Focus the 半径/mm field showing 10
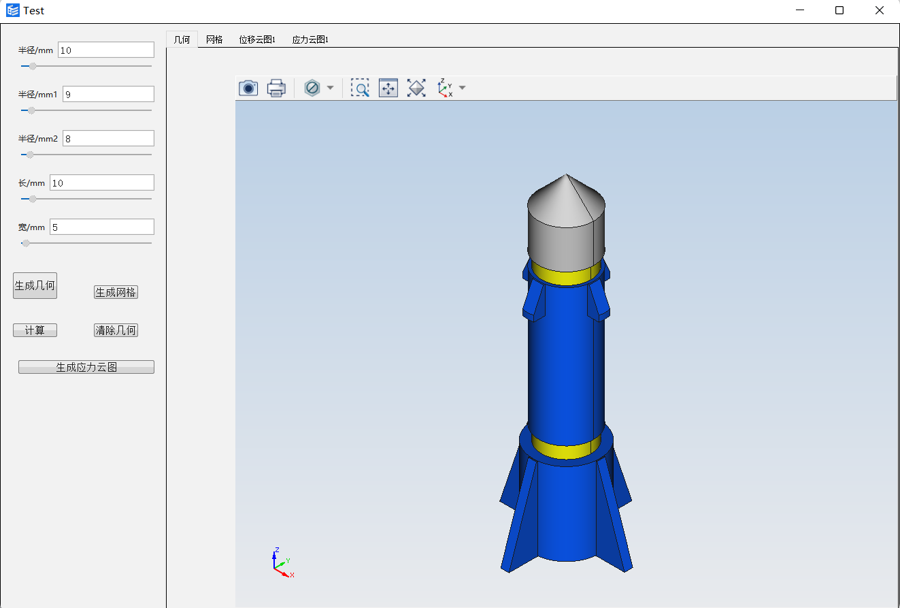 [106, 50]
